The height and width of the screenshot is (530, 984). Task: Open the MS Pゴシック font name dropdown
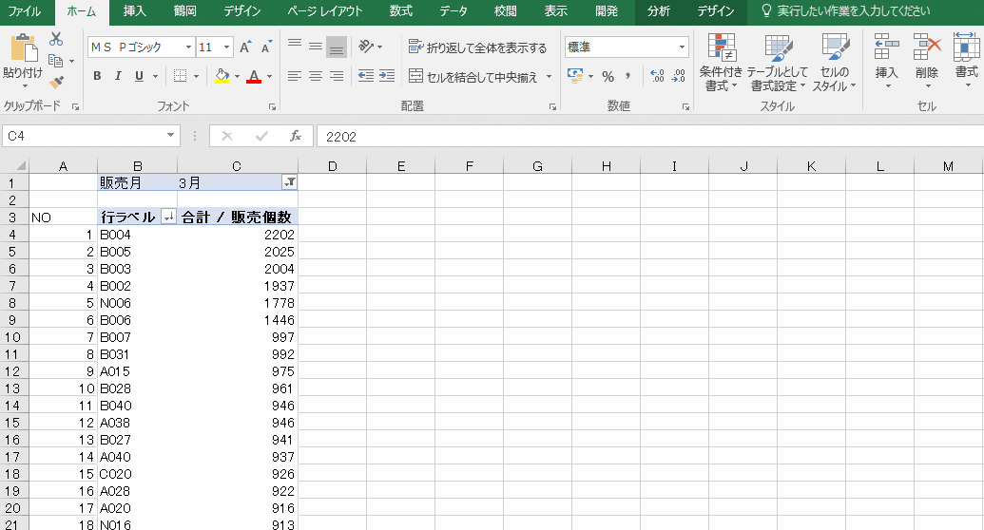coord(189,47)
